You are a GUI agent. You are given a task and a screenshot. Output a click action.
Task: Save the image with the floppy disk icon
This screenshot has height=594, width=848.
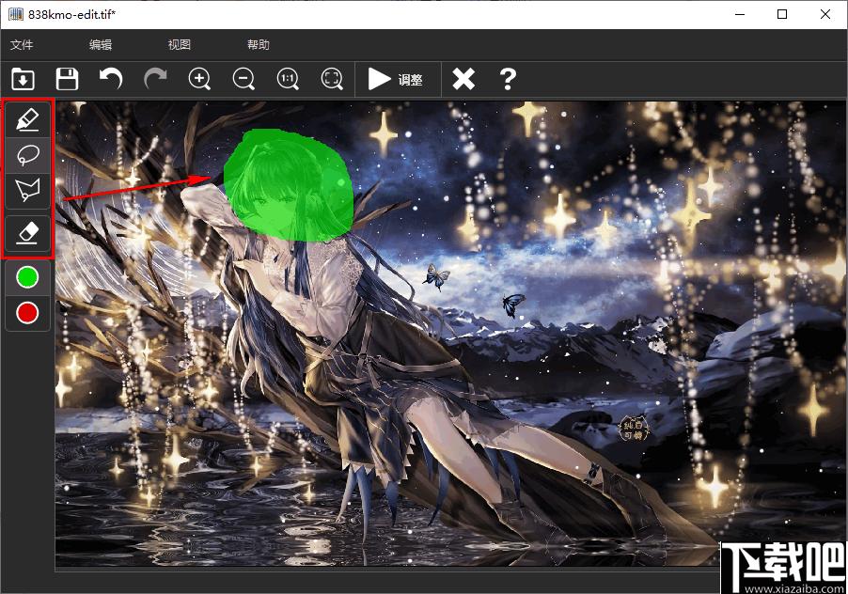tap(67, 79)
